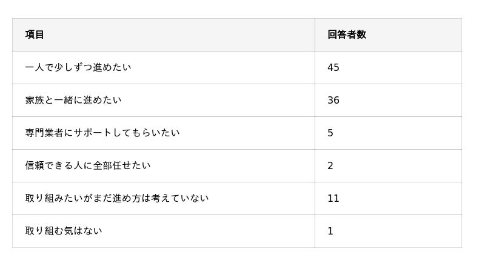Click the value 2 cell
Viewport: 485px width, 266px height.
[330, 165]
